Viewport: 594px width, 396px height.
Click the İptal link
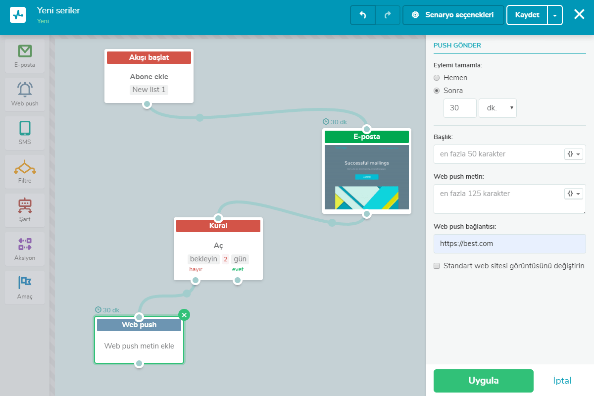click(562, 381)
